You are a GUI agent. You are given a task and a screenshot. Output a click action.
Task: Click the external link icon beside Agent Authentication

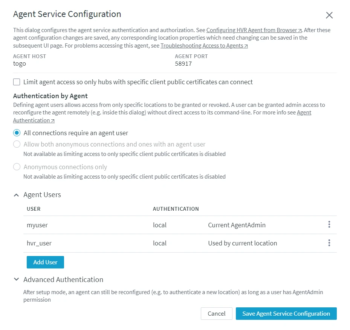[x=53, y=120]
